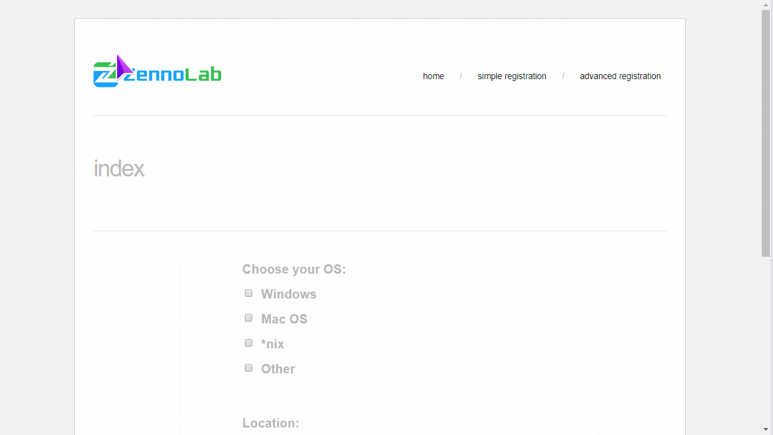Screen dimensions: 773x435
Task: Check the Windows checkbox
Action: pos(249,293)
